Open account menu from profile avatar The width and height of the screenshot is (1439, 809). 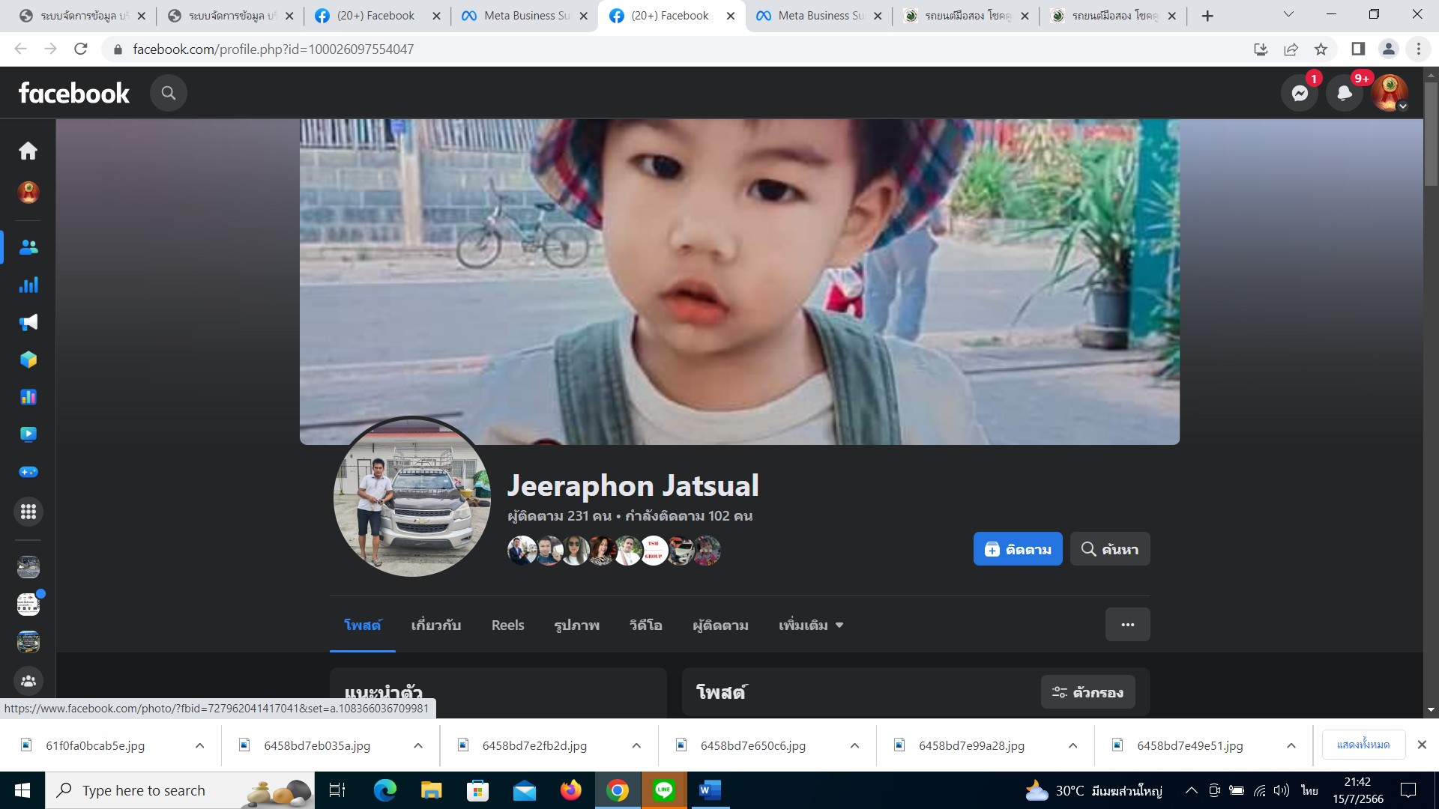[x=1389, y=93]
